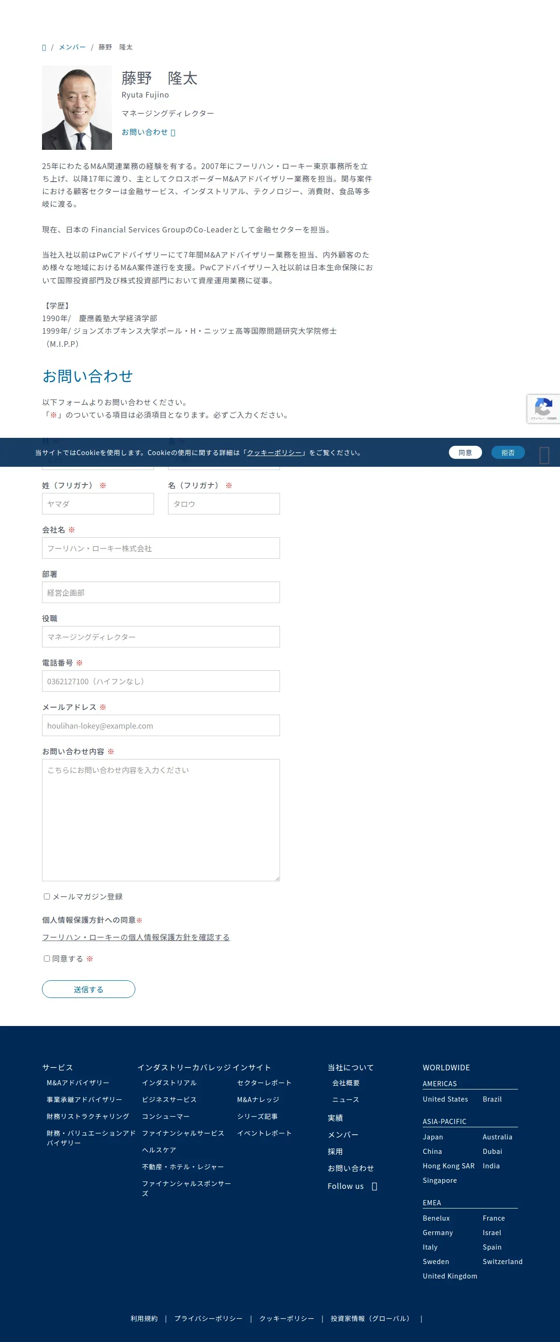Click the 部署 input field
560x1342 pixels.
point(161,592)
